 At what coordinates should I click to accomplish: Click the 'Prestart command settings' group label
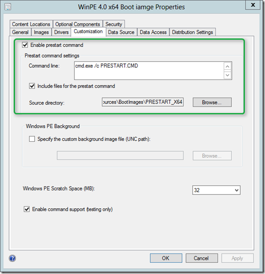click(x=52, y=56)
